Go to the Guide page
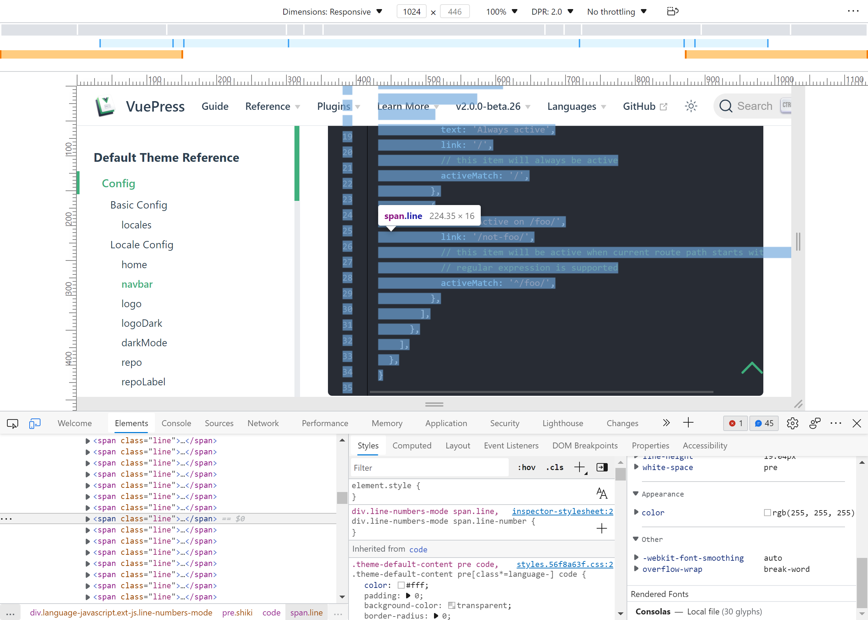Screen dimensions: 868x620 pos(215,106)
